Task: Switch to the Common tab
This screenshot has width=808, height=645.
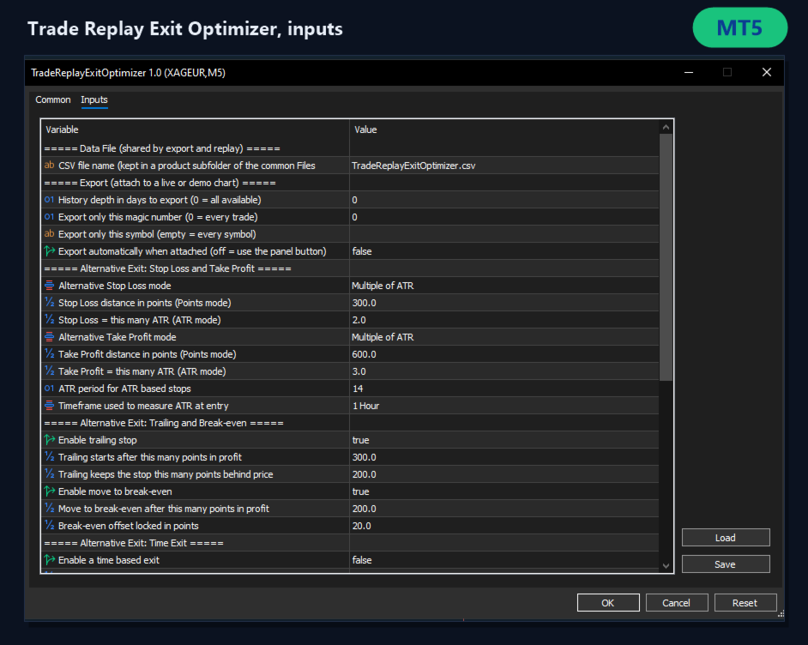Action: tap(53, 99)
